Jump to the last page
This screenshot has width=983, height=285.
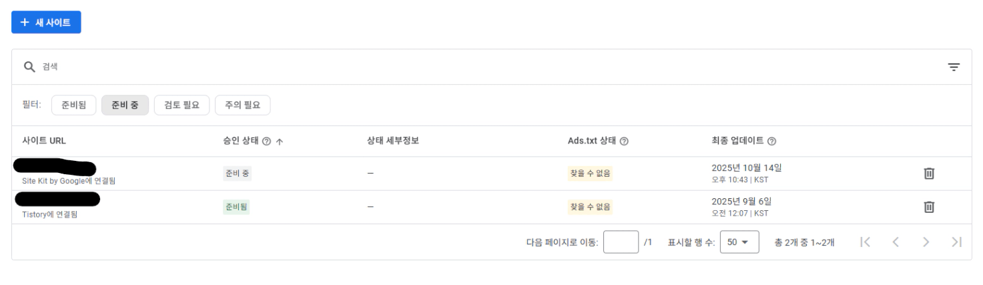956,242
